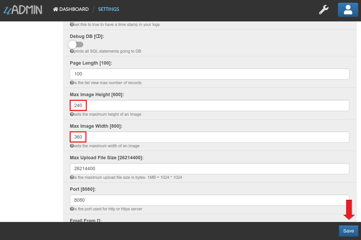361x240 pixels.
Task: Click the 'Debug DB' label
Action: [87, 36]
